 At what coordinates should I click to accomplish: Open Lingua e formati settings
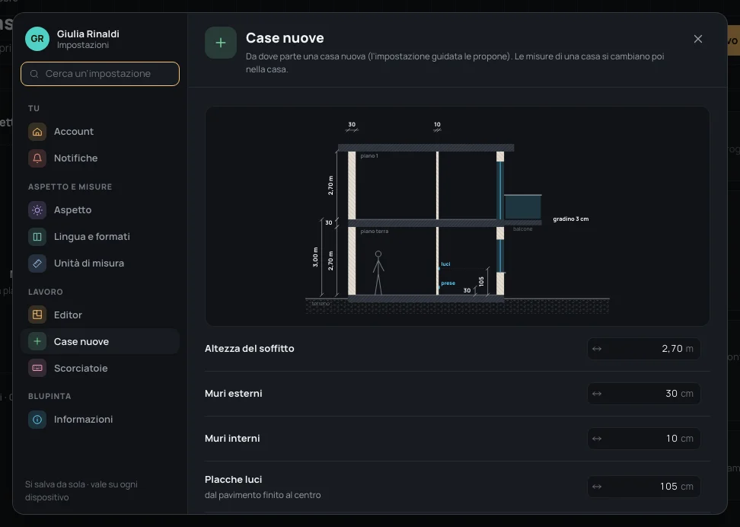[x=100, y=237]
